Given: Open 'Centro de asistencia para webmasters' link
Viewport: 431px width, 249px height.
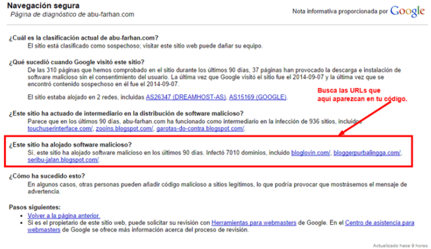Looking at the screenshot, I should click(x=380, y=223).
